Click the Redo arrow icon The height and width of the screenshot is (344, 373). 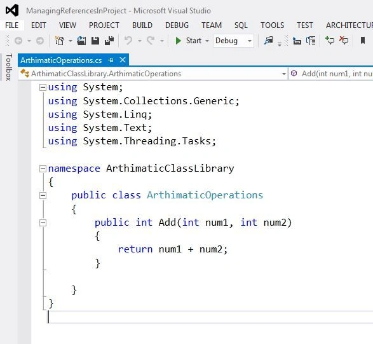pos(151,41)
